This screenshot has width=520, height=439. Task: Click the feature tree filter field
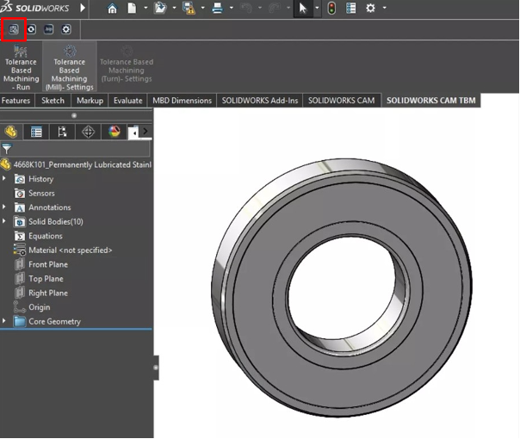[x=77, y=148]
